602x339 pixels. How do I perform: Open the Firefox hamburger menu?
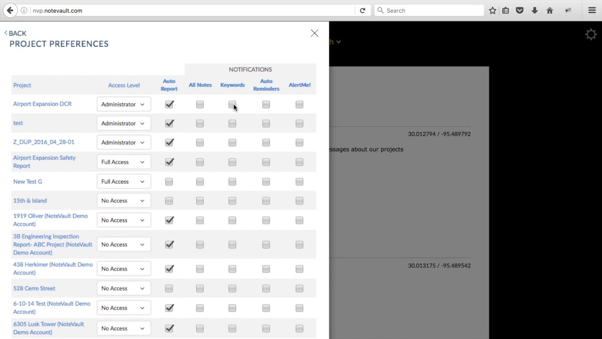tap(592, 10)
